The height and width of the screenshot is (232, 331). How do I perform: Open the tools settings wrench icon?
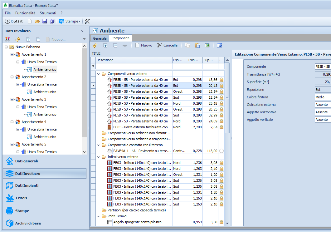pos(87,21)
